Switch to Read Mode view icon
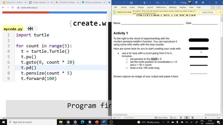The image size is (223, 125). click(x=181, y=118)
